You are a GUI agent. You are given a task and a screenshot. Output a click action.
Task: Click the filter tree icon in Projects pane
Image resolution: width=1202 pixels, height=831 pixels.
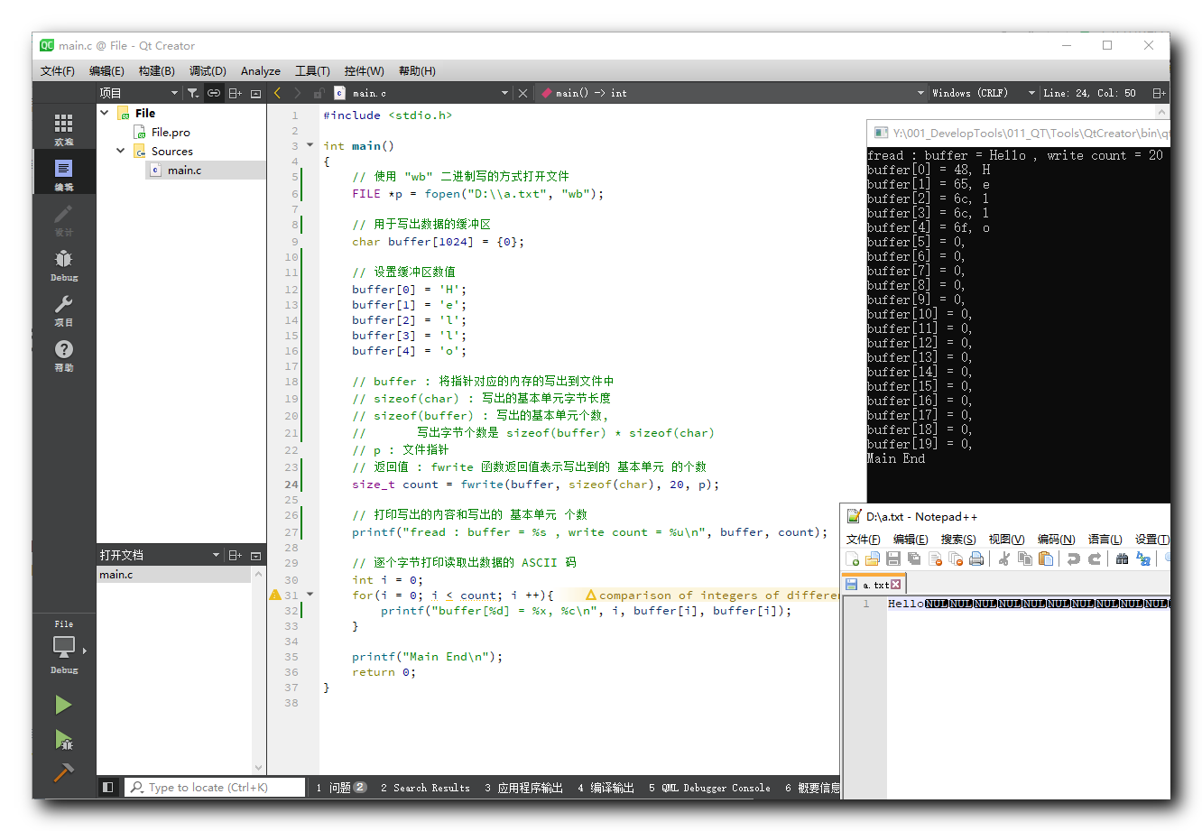click(193, 93)
